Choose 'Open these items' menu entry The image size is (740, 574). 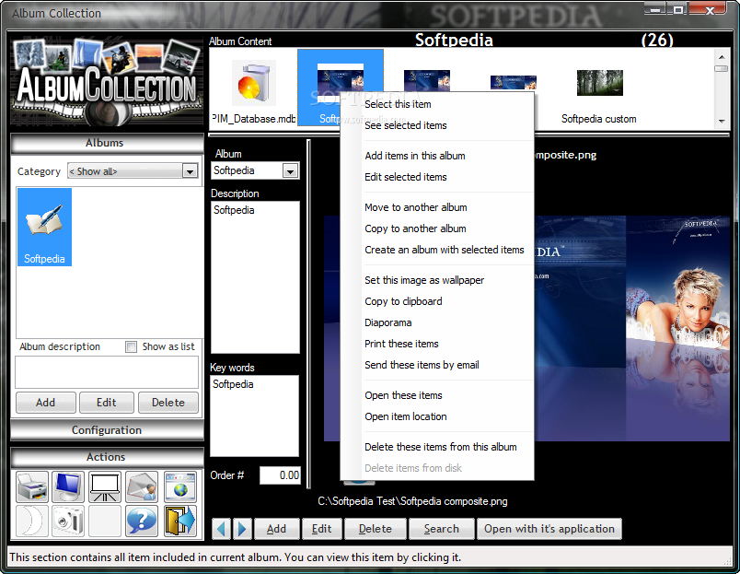pyautogui.click(x=403, y=395)
